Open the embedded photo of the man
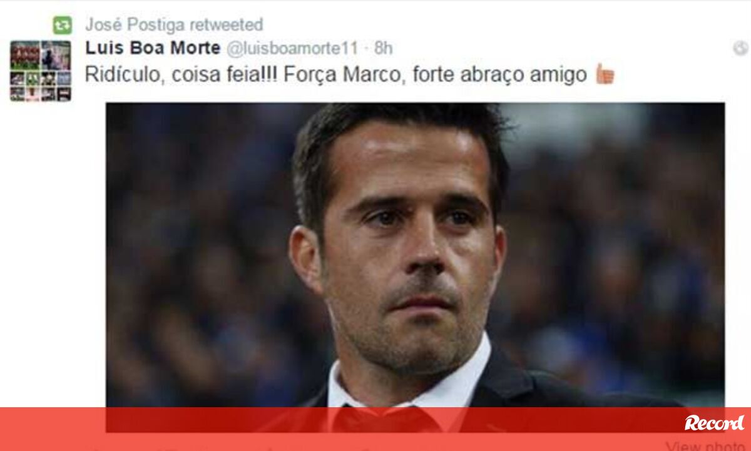751x451 pixels. click(415, 267)
